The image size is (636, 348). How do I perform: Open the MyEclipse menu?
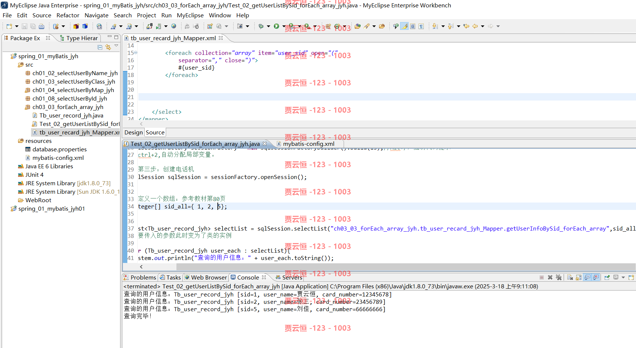190,15
